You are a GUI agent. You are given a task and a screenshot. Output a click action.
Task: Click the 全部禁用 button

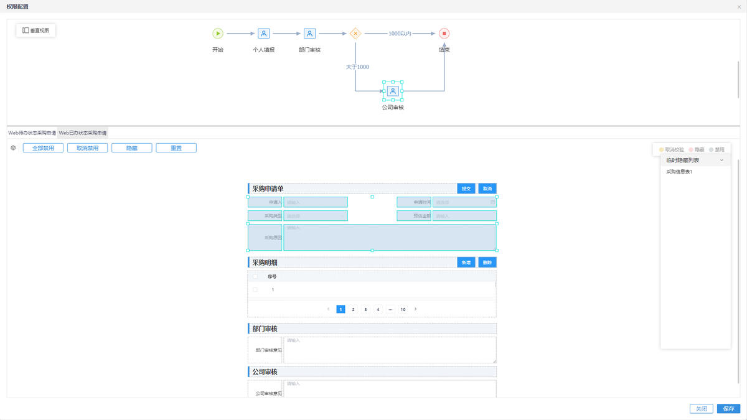tap(43, 148)
